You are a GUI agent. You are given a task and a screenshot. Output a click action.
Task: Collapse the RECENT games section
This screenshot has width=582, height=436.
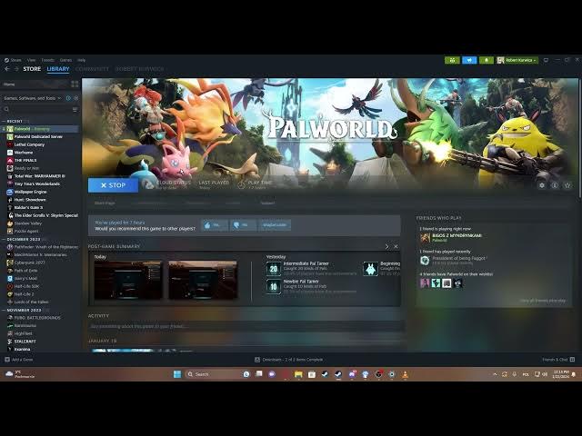coord(4,121)
